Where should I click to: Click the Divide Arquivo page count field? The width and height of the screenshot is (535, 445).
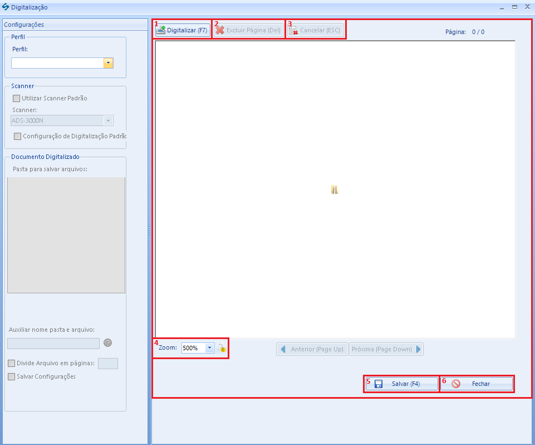click(108, 364)
